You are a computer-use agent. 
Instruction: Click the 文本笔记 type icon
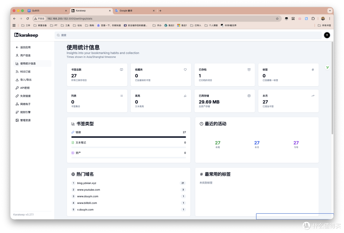(x=73, y=143)
